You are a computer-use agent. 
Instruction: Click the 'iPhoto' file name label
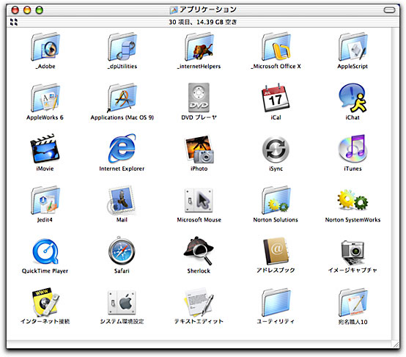pyautogui.click(x=199, y=169)
